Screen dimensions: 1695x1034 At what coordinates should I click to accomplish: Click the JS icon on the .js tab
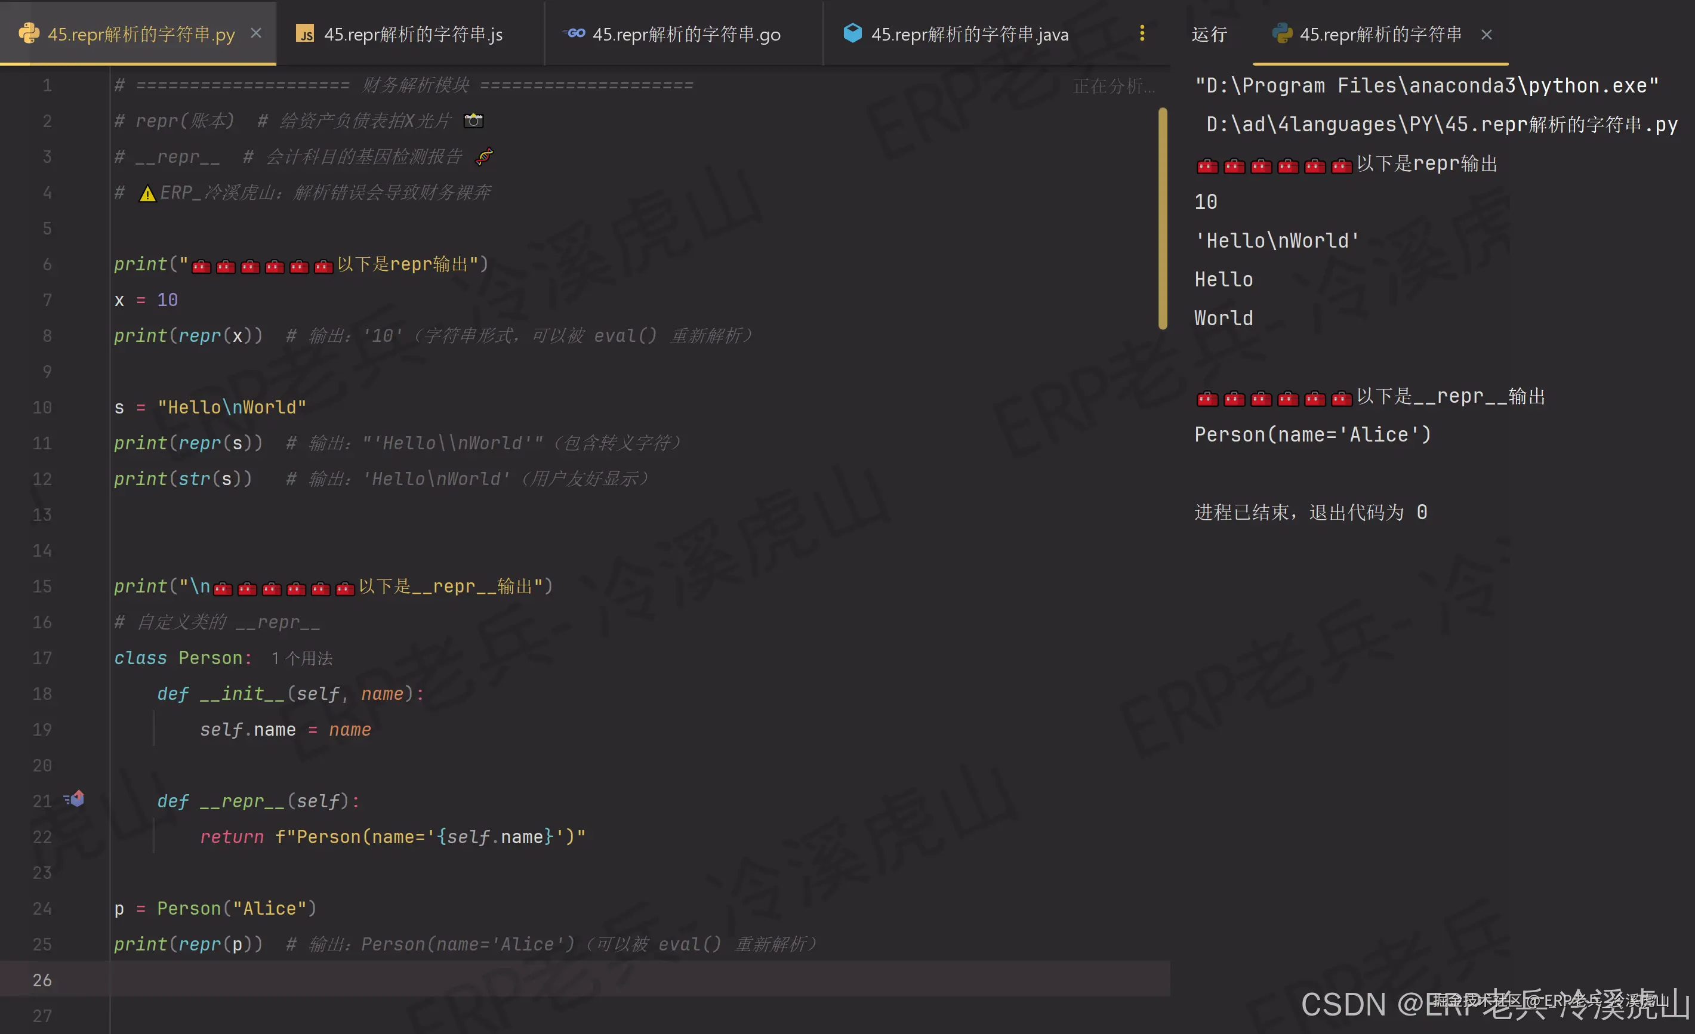[305, 33]
